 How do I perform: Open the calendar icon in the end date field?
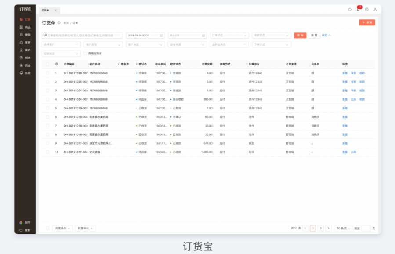point(203,36)
